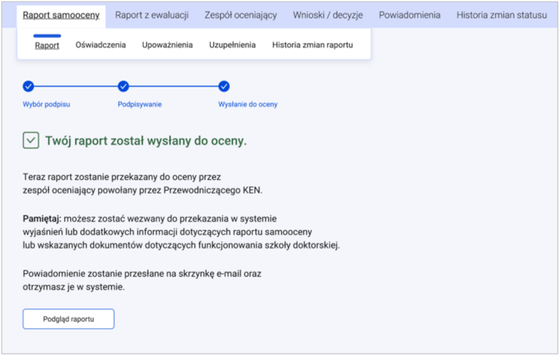The height and width of the screenshot is (356, 560).
Task: Click the Podpisywanie step checkmark circle
Action: click(123, 86)
